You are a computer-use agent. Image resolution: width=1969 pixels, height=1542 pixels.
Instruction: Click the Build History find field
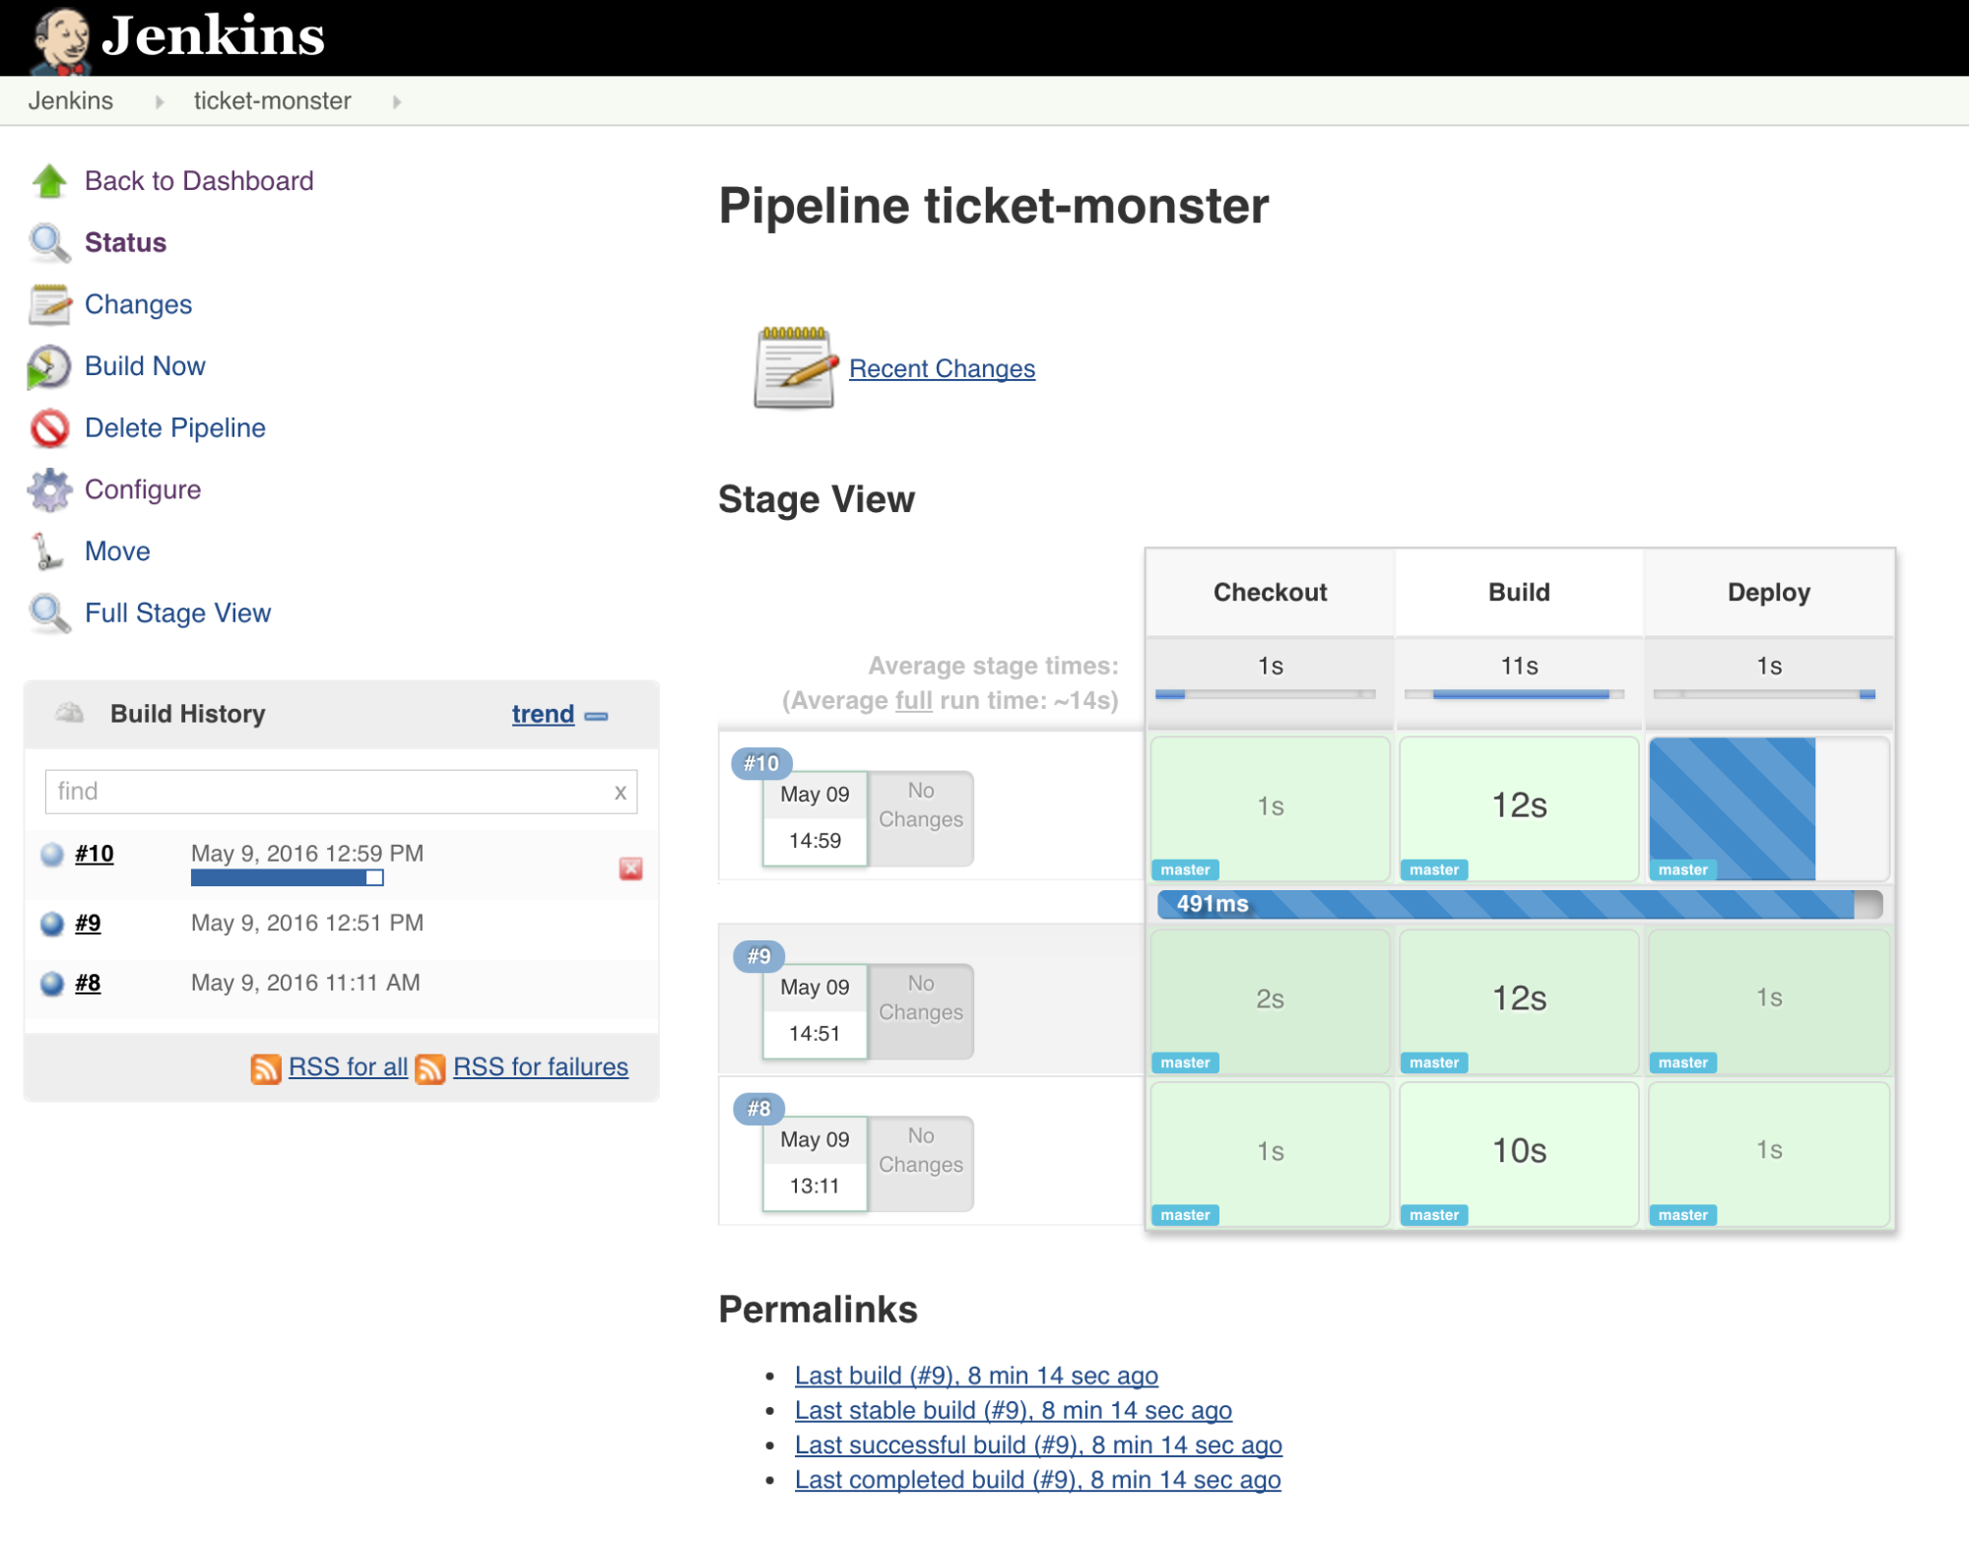coord(330,792)
